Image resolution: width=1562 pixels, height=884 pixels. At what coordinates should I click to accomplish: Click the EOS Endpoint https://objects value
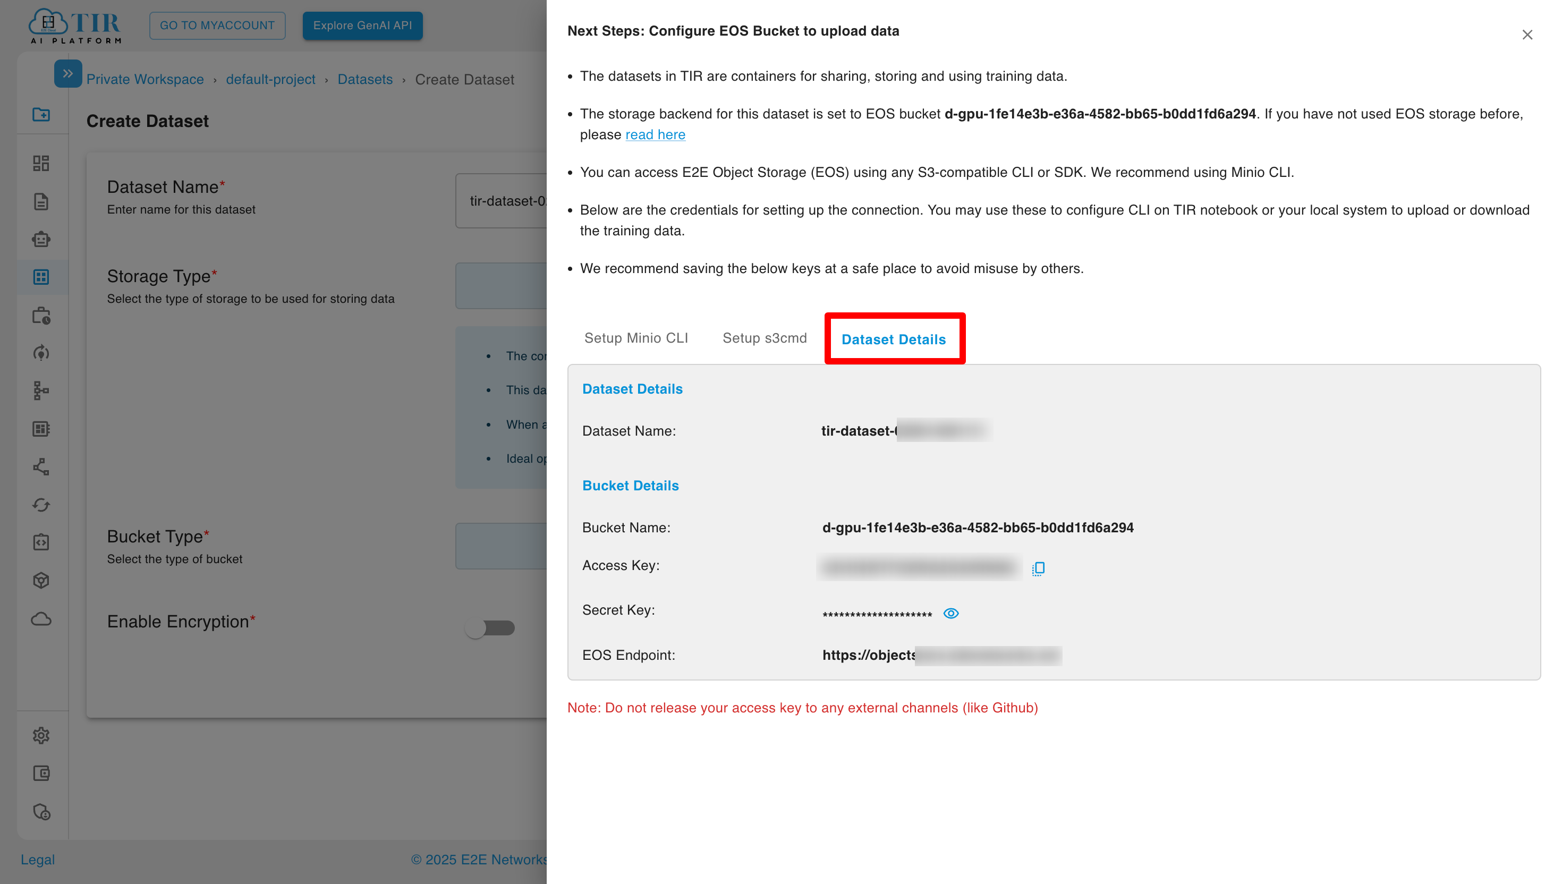[941, 656]
